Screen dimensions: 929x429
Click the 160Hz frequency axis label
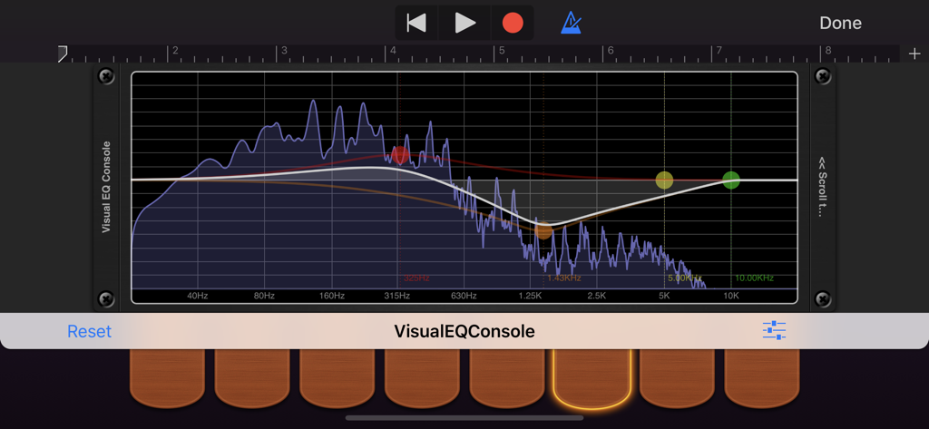click(x=332, y=296)
